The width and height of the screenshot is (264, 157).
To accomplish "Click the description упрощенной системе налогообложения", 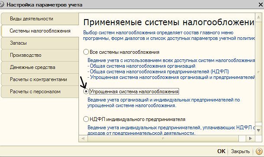I will [x=132, y=105].
